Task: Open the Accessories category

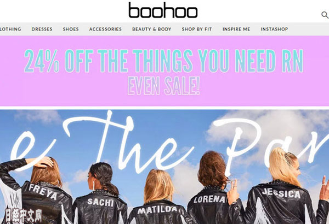Action: pyautogui.click(x=105, y=29)
